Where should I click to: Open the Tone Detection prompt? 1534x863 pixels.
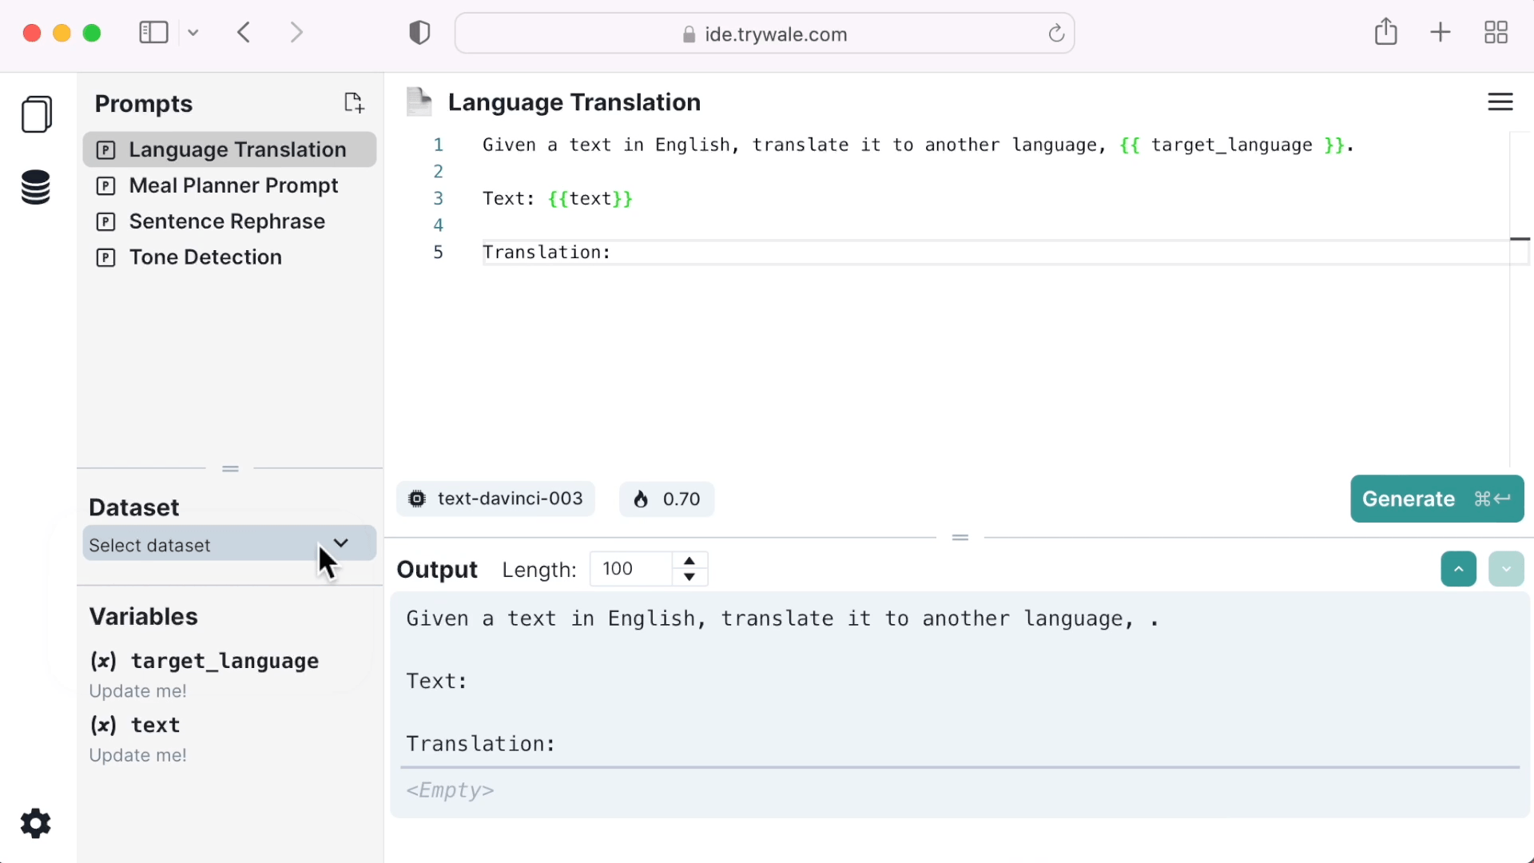tap(205, 257)
